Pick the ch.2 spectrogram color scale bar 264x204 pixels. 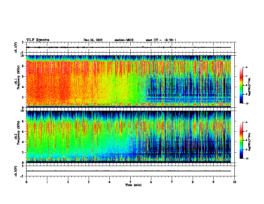(241, 140)
